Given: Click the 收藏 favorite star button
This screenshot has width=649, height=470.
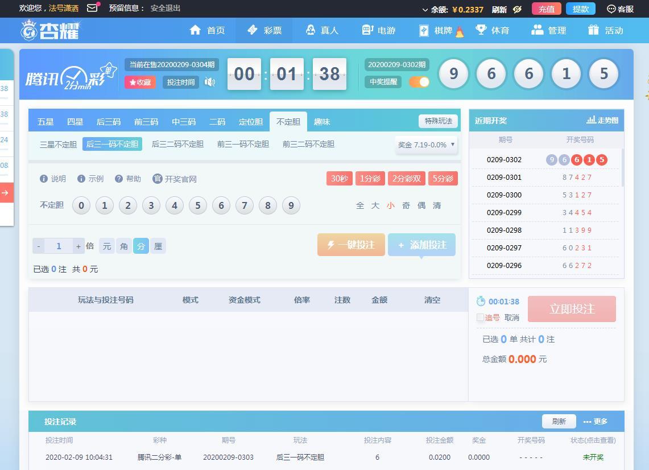Looking at the screenshot, I should click(x=140, y=82).
